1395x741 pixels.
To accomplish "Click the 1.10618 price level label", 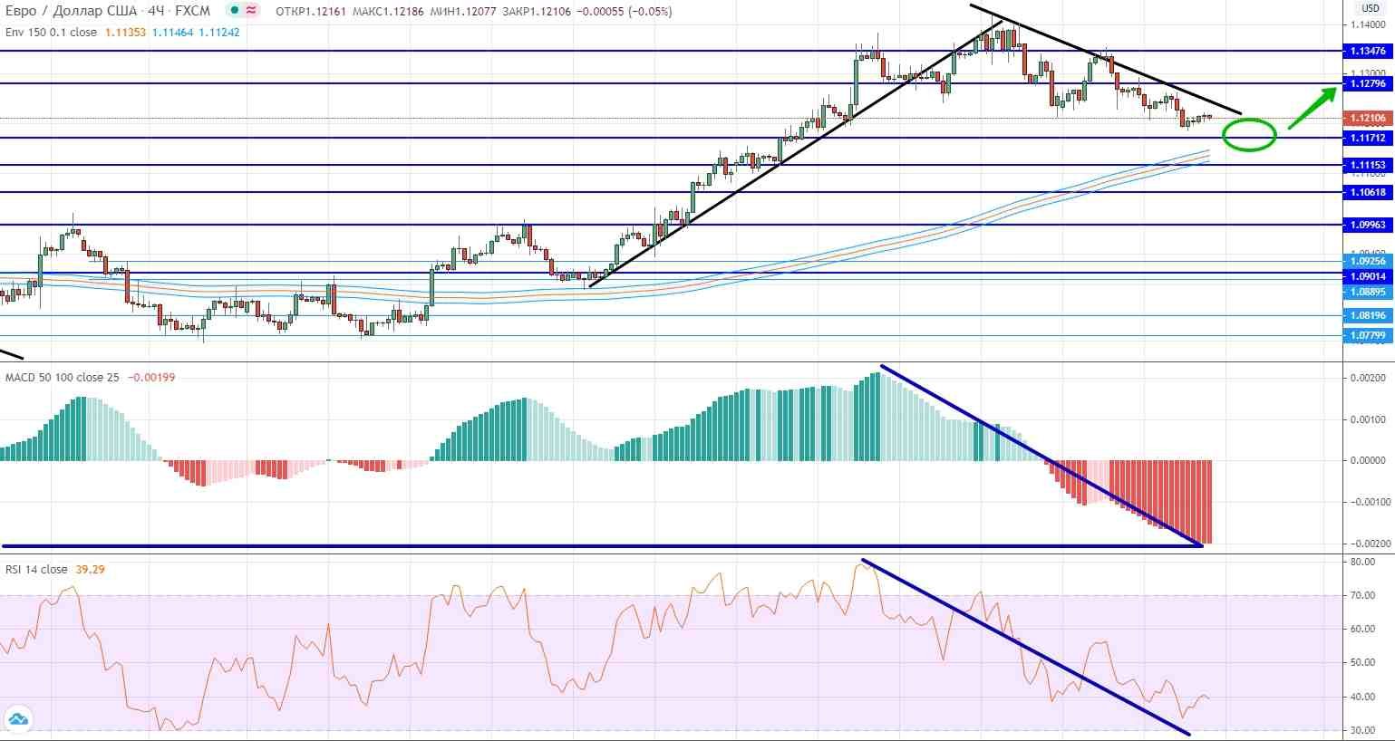I will tap(1368, 192).
